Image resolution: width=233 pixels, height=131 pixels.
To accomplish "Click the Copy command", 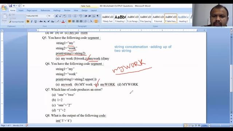I will 12,18.
